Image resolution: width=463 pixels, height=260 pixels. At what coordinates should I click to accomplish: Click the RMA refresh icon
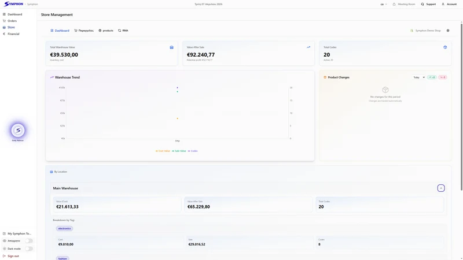coord(120,31)
